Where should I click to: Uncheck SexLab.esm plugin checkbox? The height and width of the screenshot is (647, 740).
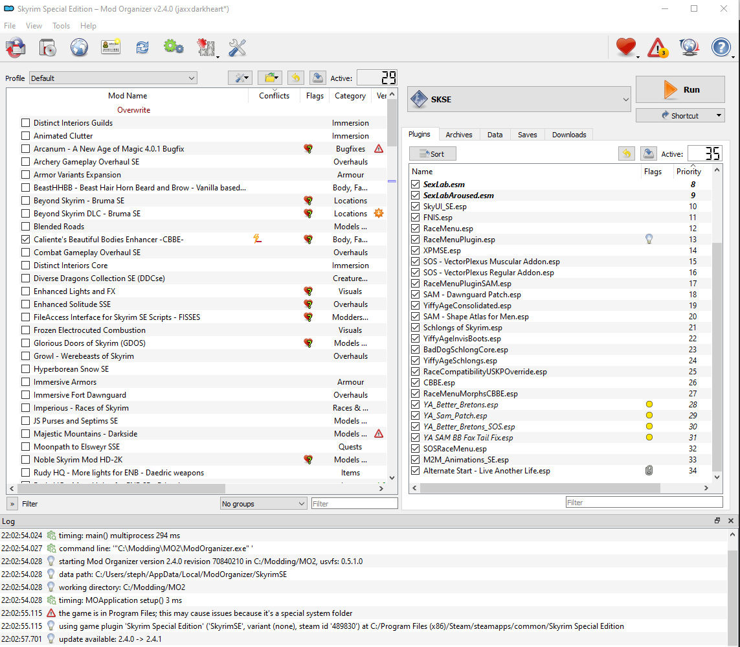(415, 184)
